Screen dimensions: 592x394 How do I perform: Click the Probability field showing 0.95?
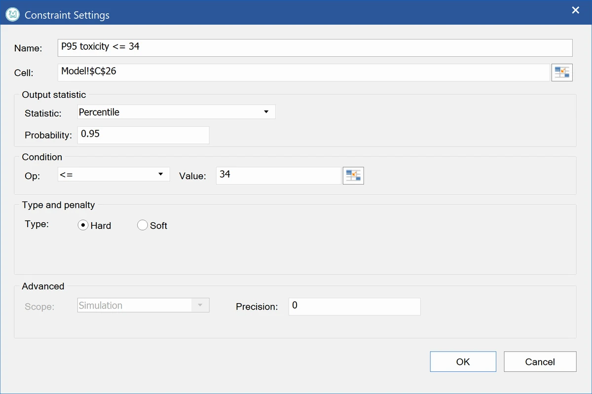tap(144, 135)
